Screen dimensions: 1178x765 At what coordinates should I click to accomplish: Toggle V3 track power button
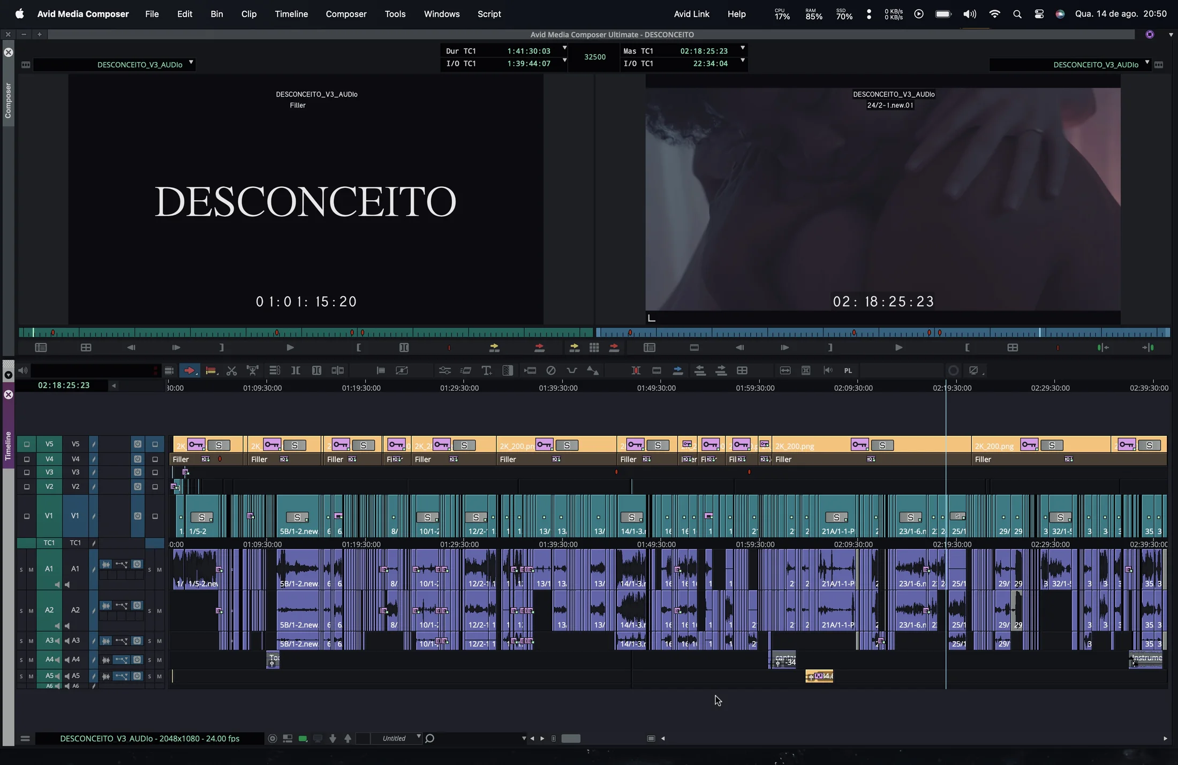coord(138,473)
